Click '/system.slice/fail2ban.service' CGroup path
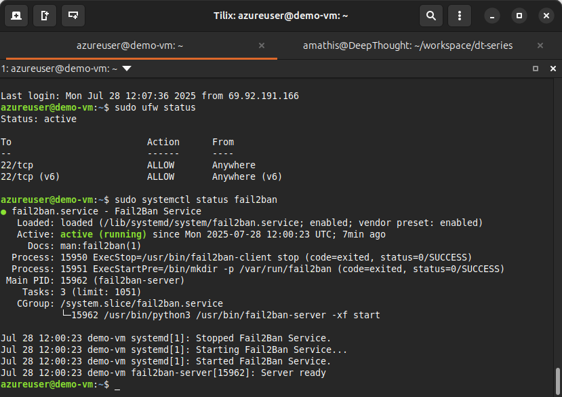Screen dimensions: 562x397 (x=142, y=303)
